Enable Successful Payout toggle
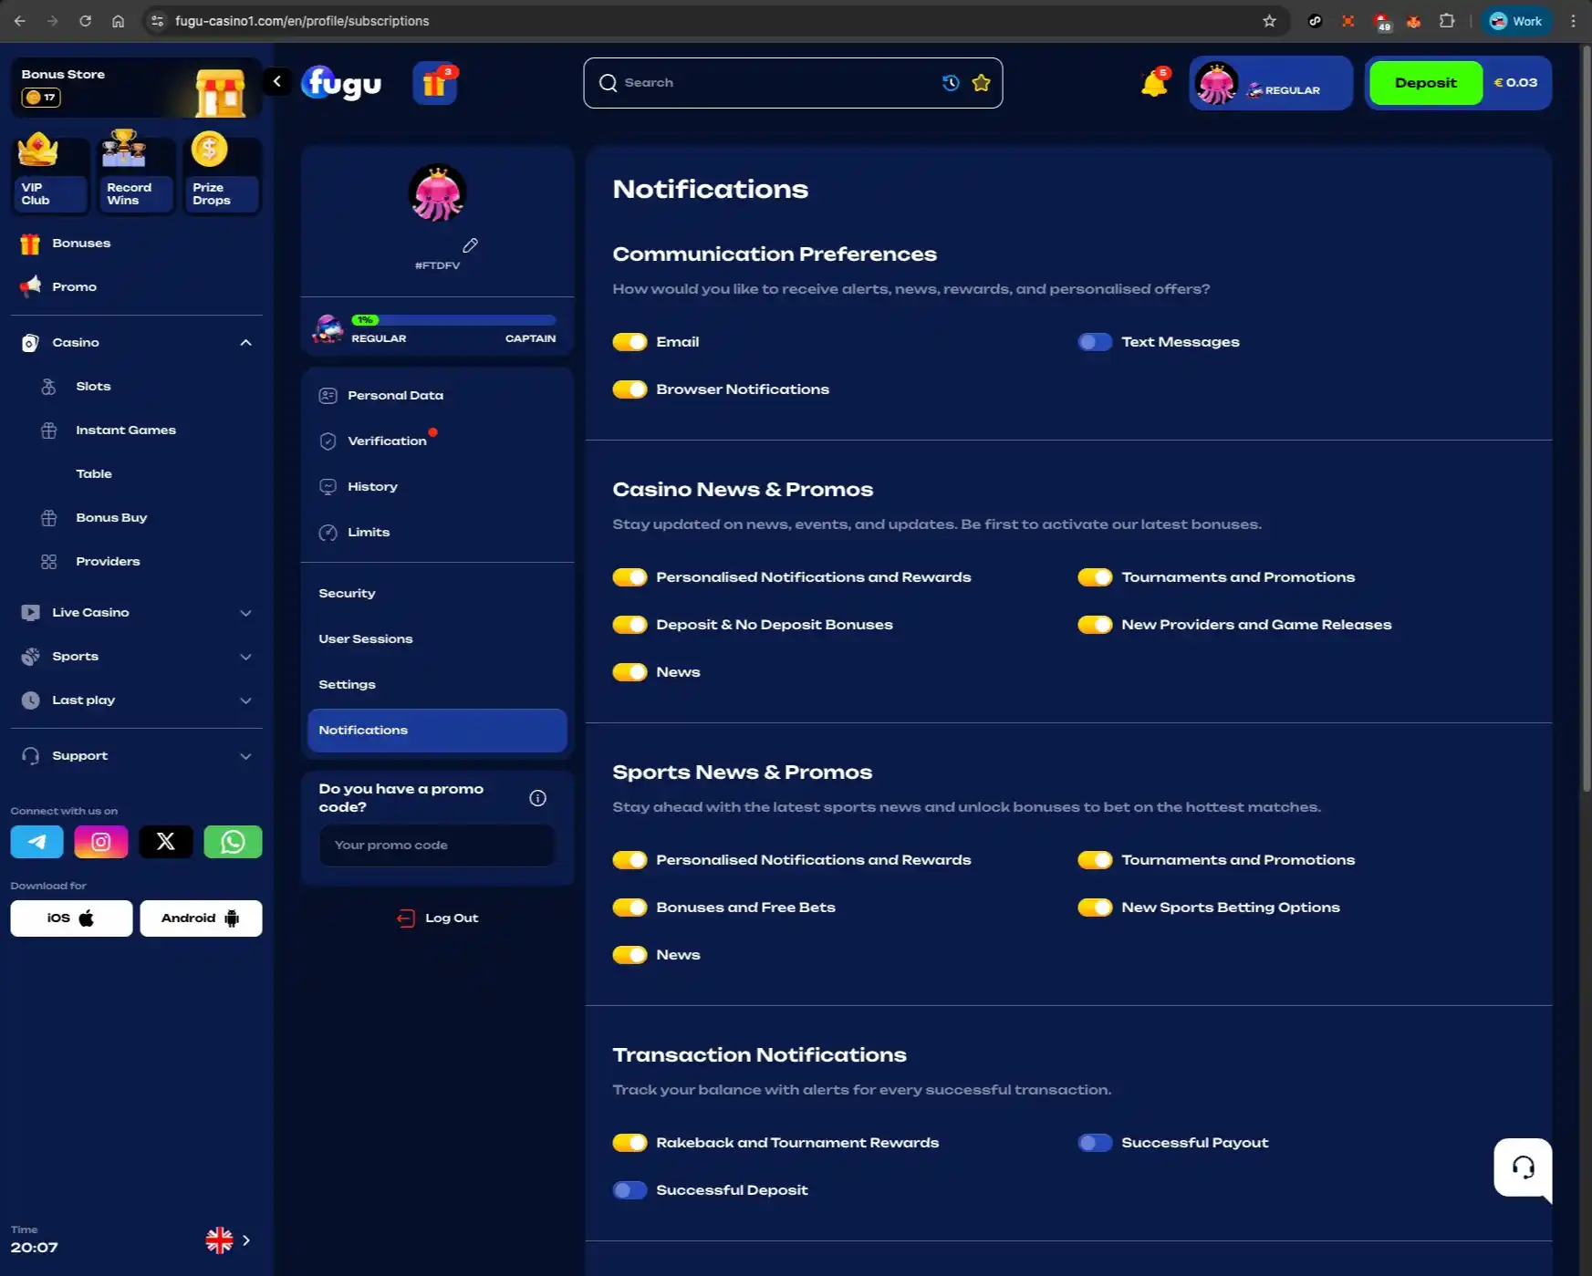1592x1276 pixels. (1095, 1143)
